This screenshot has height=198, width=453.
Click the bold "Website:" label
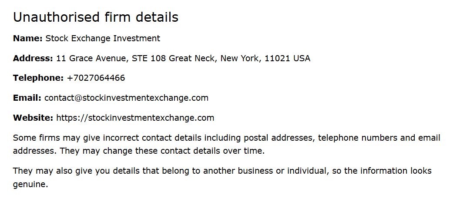coord(33,118)
